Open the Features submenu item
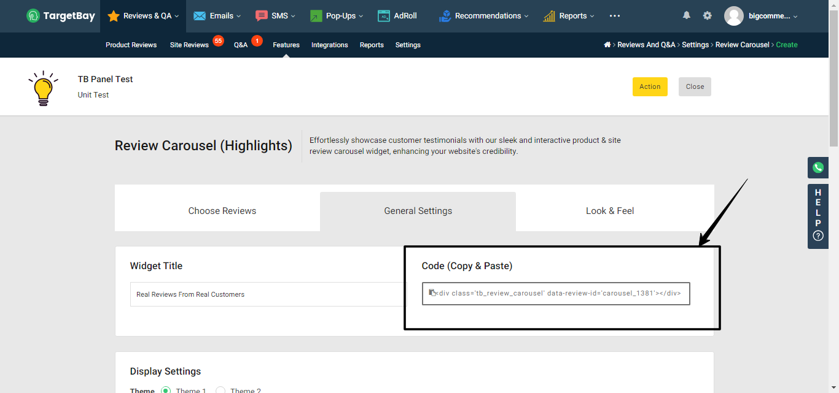The height and width of the screenshot is (393, 839). [286, 45]
